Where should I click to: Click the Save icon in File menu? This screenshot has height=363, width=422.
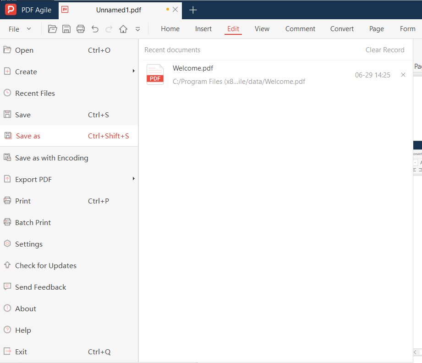pos(7,114)
